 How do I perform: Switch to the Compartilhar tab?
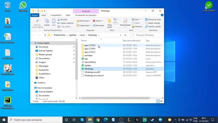[56, 15]
